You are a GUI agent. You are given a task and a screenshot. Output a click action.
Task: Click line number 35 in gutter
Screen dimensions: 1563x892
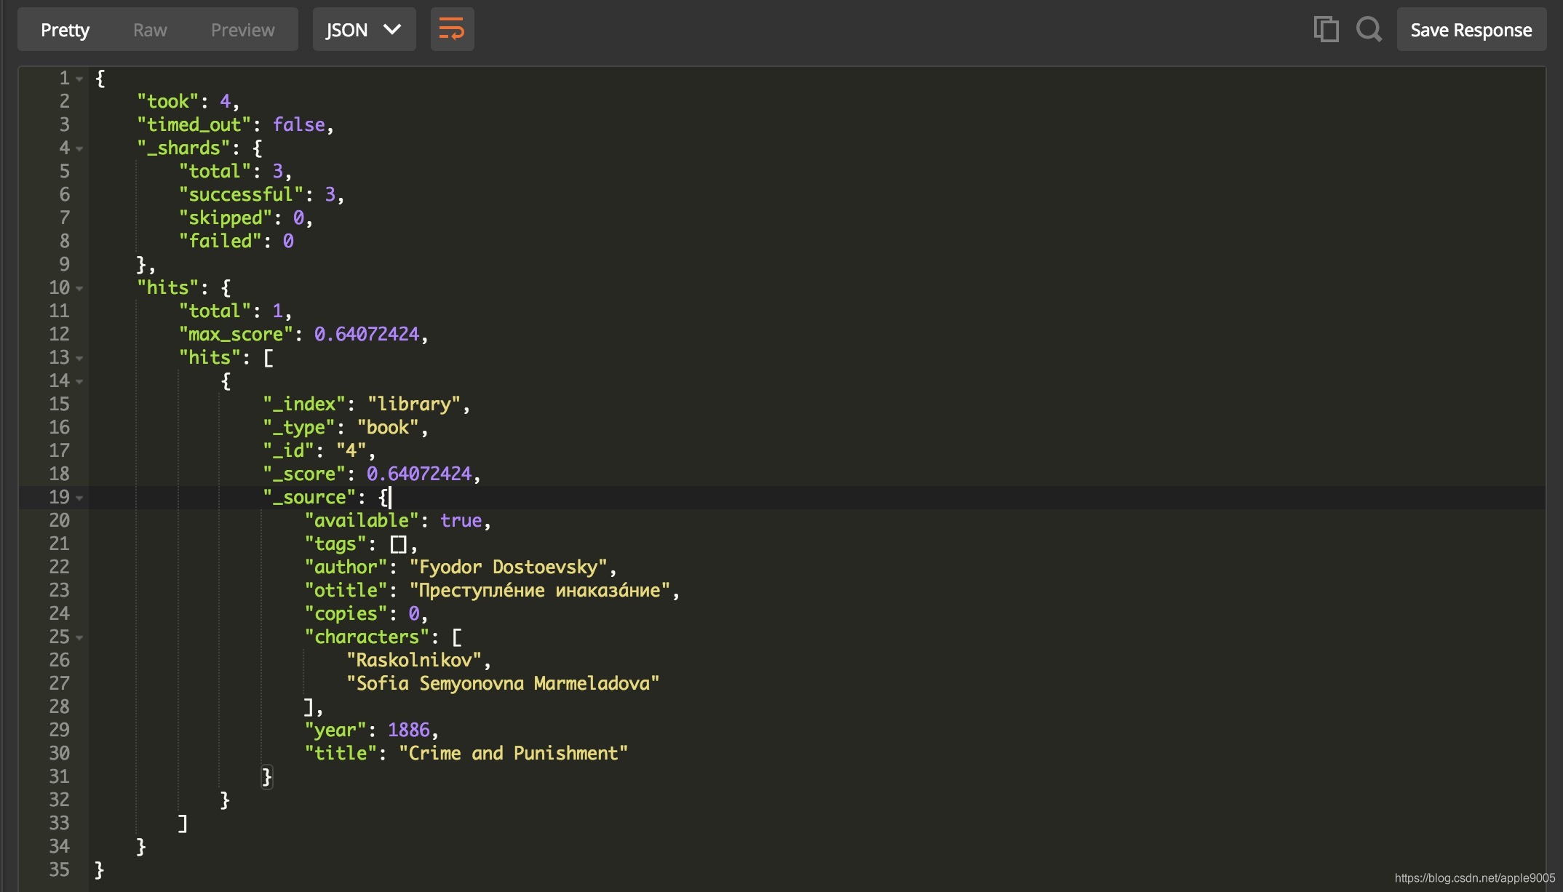pyautogui.click(x=59, y=869)
